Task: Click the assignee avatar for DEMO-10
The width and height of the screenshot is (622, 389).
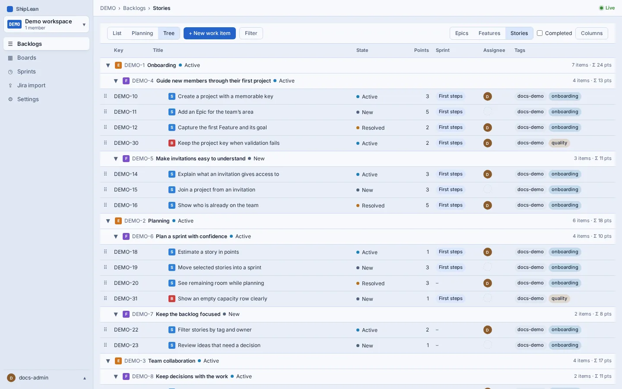Action: point(488,96)
